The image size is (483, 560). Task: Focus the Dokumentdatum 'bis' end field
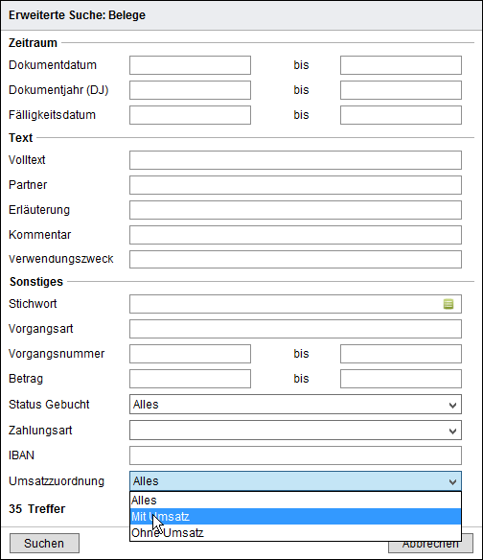click(x=401, y=65)
